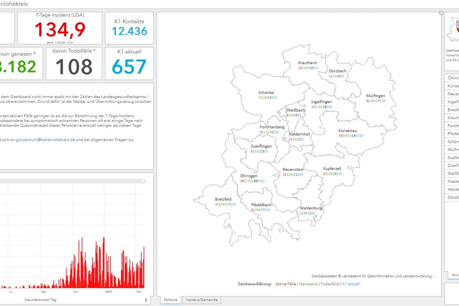Click the chart range slider handle
Image resolution: width=459 pixels, height=306 pixels.
[144, 181]
